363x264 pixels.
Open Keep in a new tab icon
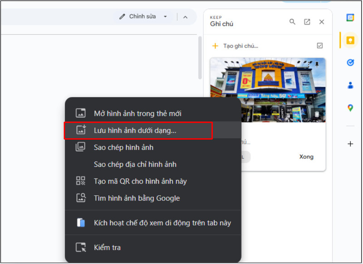[307, 21]
